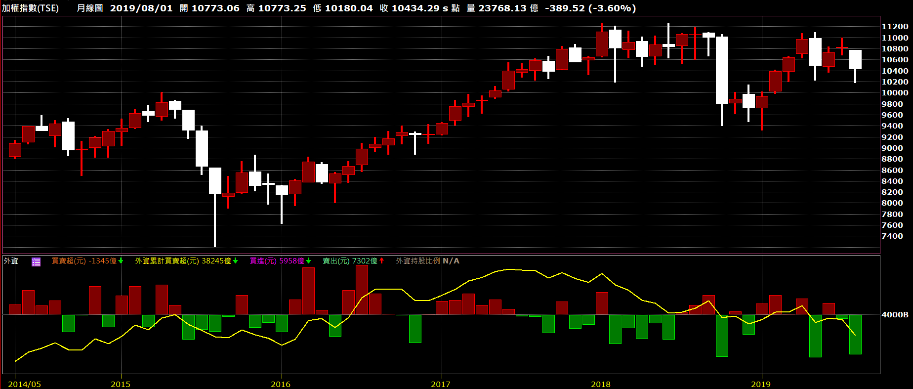Image resolution: width=913 pixels, height=389 pixels.
Task: Select the 月線圖 chart period label
Action: [89, 8]
